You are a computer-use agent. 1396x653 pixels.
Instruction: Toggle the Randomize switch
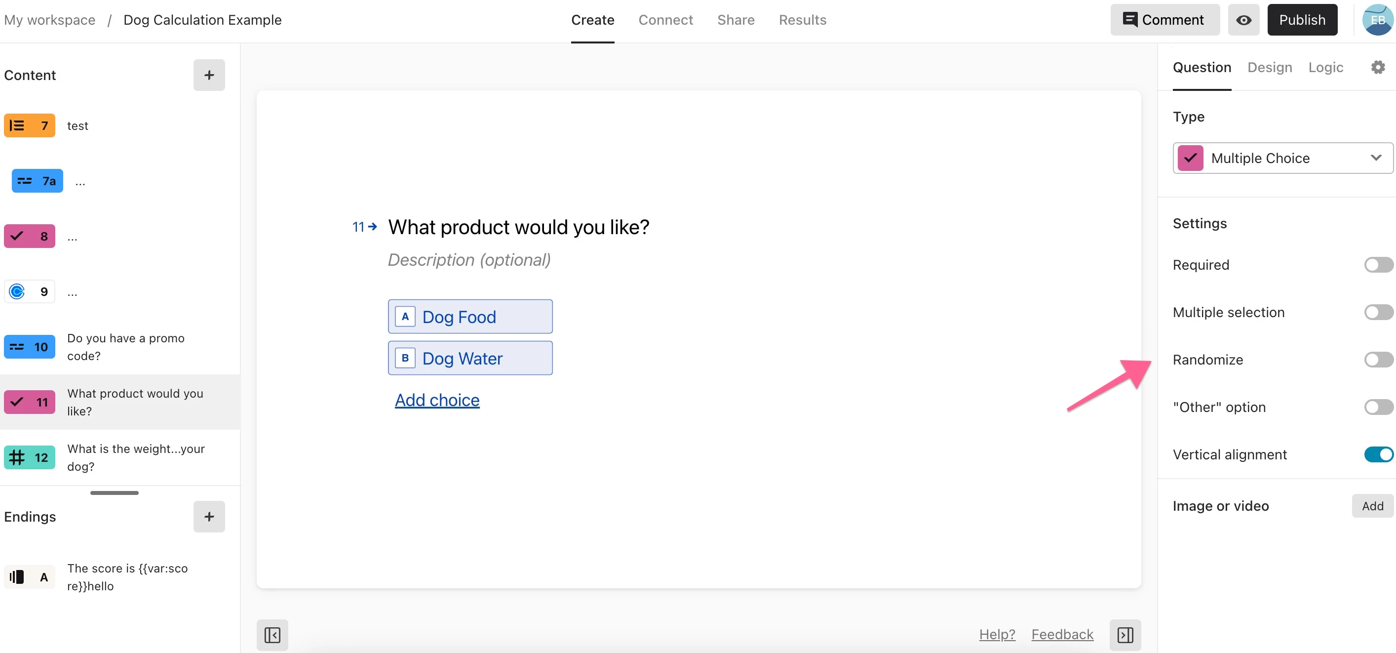point(1378,360)
